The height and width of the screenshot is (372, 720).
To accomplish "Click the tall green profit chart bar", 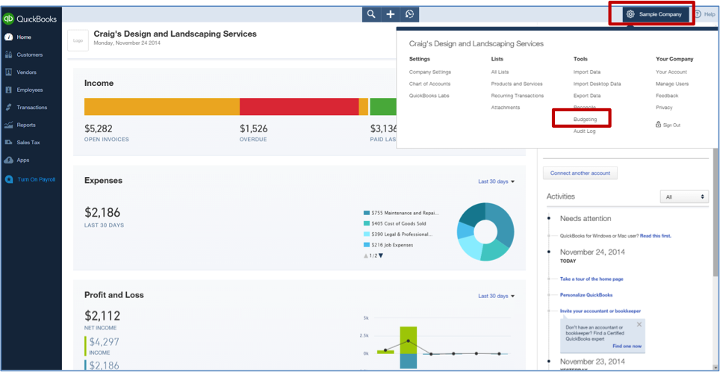I will click(x=409, y=341).
